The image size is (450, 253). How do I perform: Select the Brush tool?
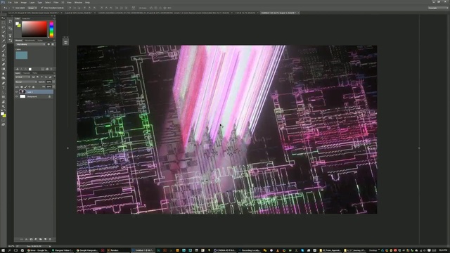pos(4,51)
